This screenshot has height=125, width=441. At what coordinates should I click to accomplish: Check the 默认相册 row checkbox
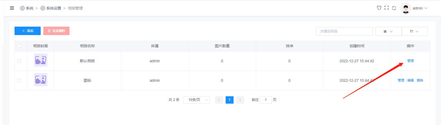[19, 61]
